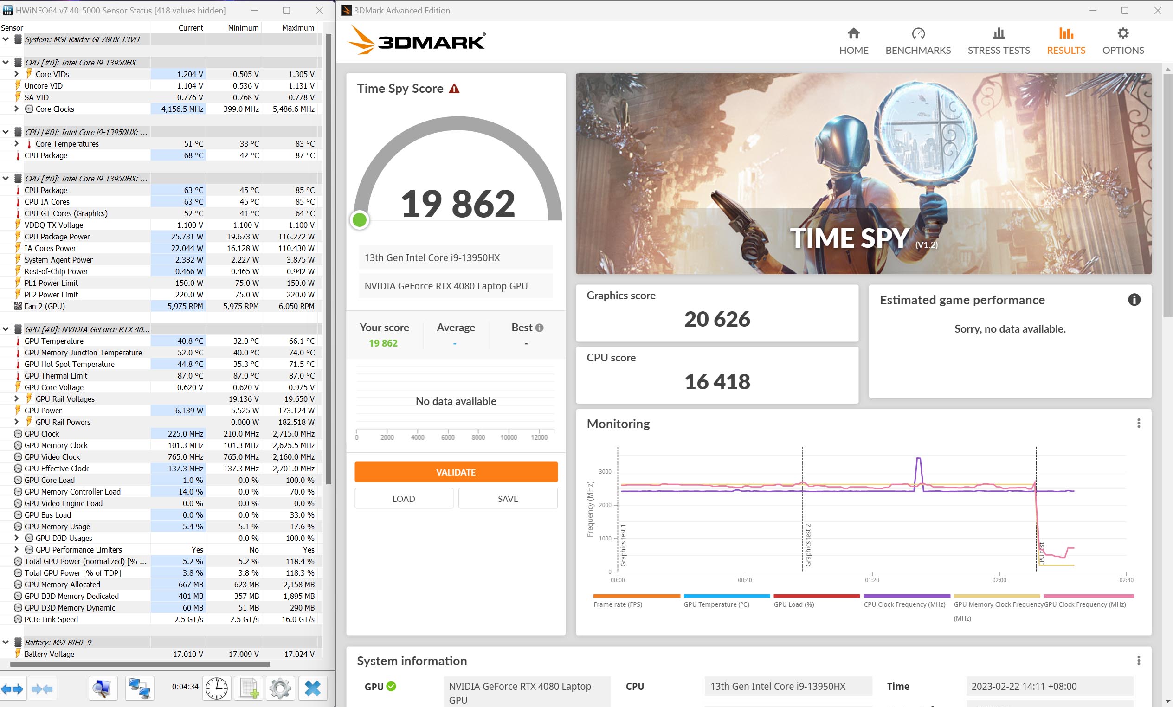
Task: Click VALIDATE button
Action: pyautogui.click(x=456, y=472)
